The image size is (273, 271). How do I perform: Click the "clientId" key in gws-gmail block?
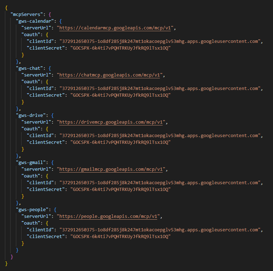[x=40, y=183]
